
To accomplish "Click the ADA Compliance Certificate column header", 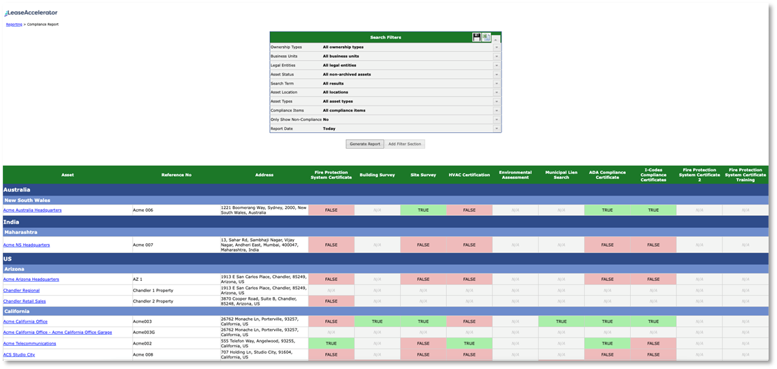I will 608,175.
